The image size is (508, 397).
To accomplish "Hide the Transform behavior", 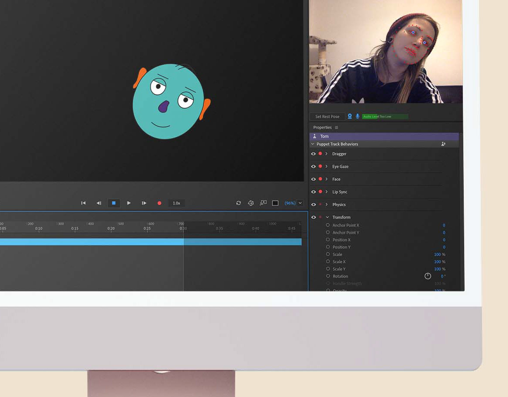I will (313, 217).
